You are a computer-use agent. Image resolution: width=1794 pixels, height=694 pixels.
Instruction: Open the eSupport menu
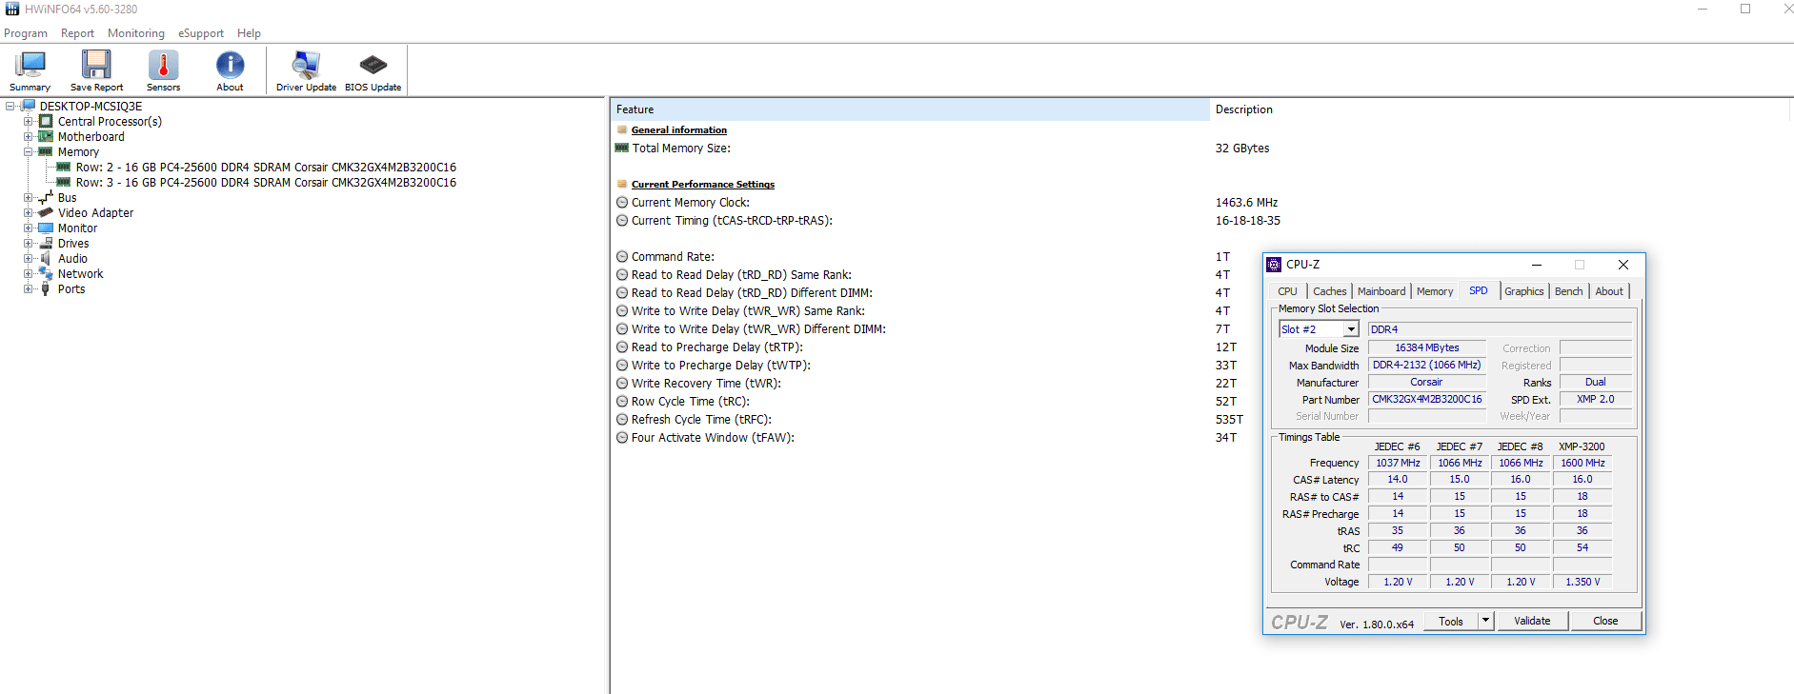pyautogui.click(x=201, y=33)
